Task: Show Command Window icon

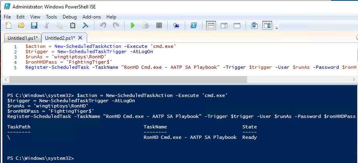Action: tap(254, 25)
